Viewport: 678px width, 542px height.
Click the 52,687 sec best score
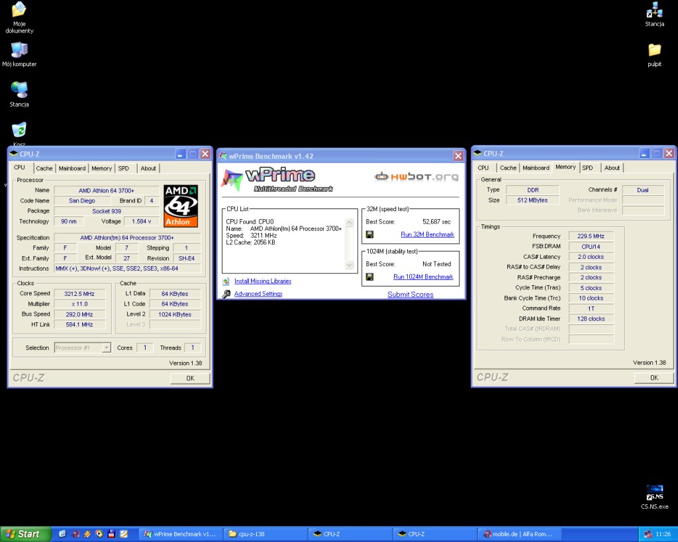(x=436, y=222)
